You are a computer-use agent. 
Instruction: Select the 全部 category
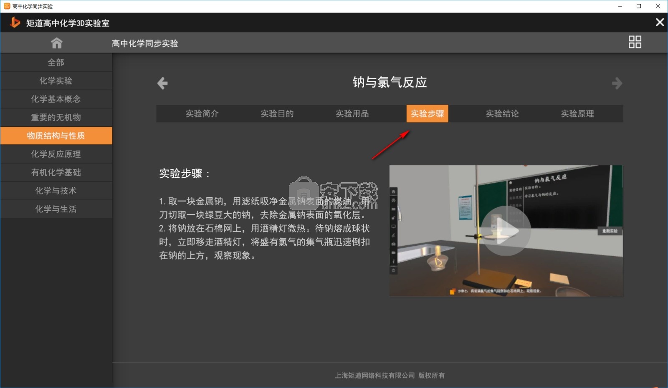(x=56, y=63)
